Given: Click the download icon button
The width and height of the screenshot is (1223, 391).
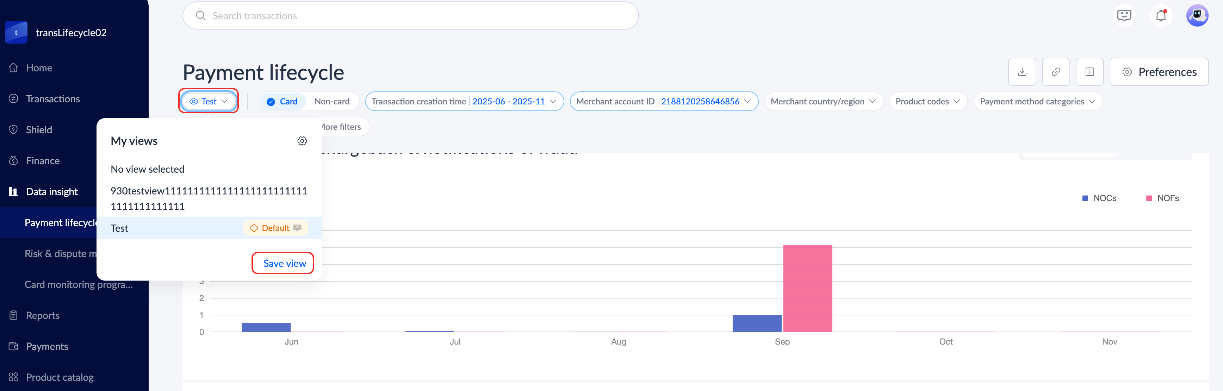Looking at the screenshot, I should coord(1022,72).
